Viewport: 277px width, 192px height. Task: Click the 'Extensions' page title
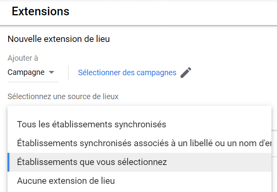40,11
